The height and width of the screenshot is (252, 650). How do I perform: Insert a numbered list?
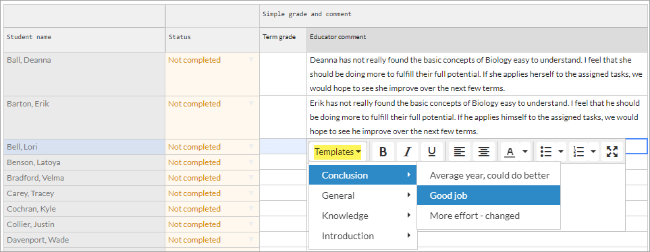pos(578,152)
